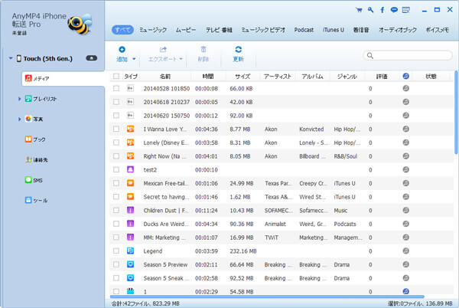Expand the 写真 photos tree node

coord(20,119)
